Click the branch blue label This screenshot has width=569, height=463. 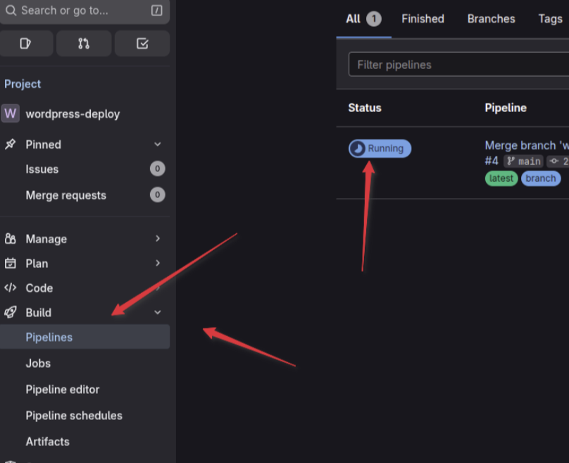click(541, 178)
